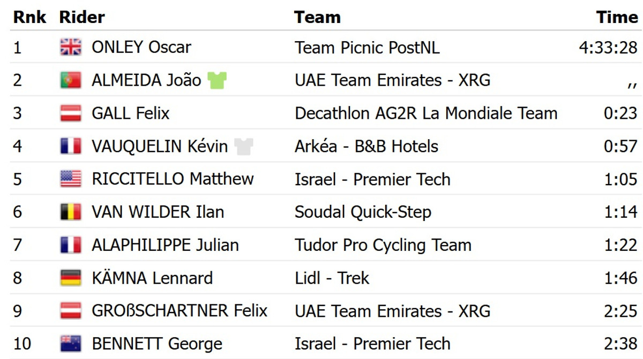Image resolution: width=643 pixels, height=359 pixels.
Task: Click the Austrian flag beside Gall Felix
Action: [x=70, y=113]
